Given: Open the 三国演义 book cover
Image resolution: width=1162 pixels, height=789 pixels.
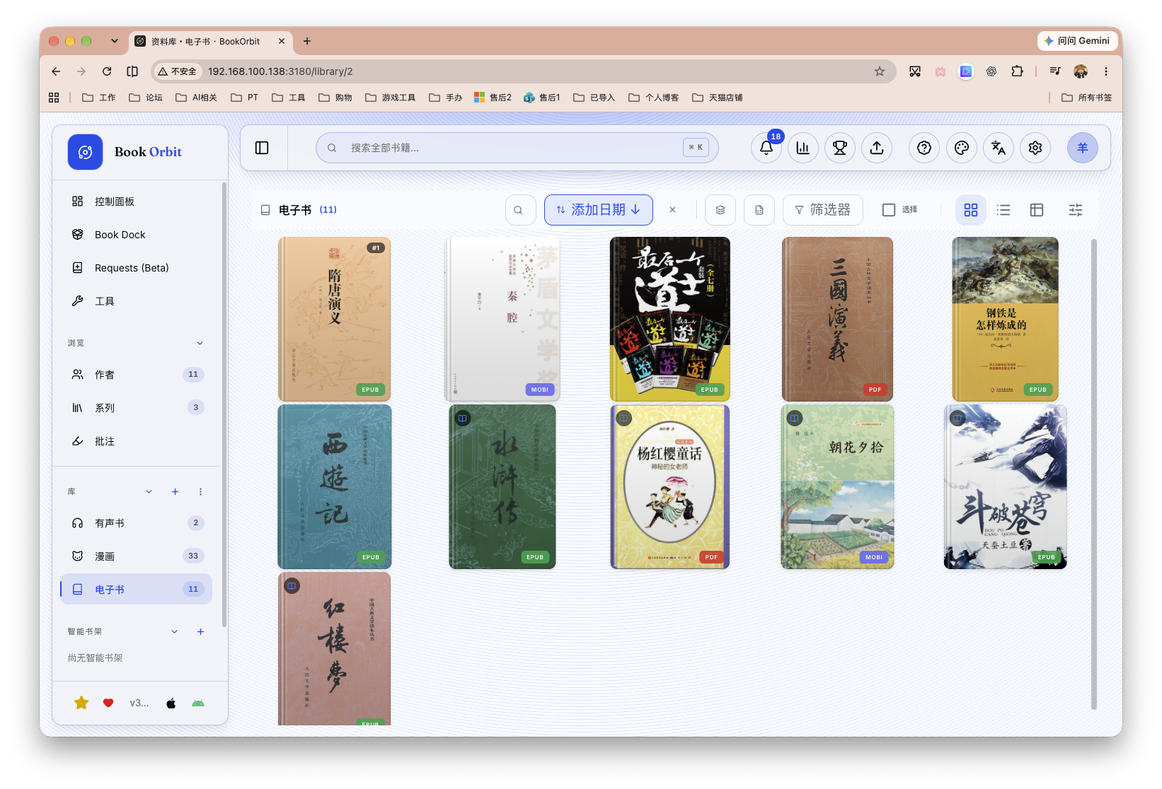Looking at the screenshot, I should (x=837, y=319).
